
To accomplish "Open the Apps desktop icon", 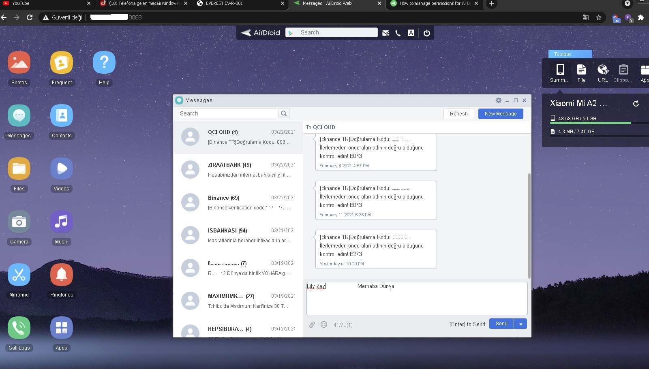I will point(62,328).
